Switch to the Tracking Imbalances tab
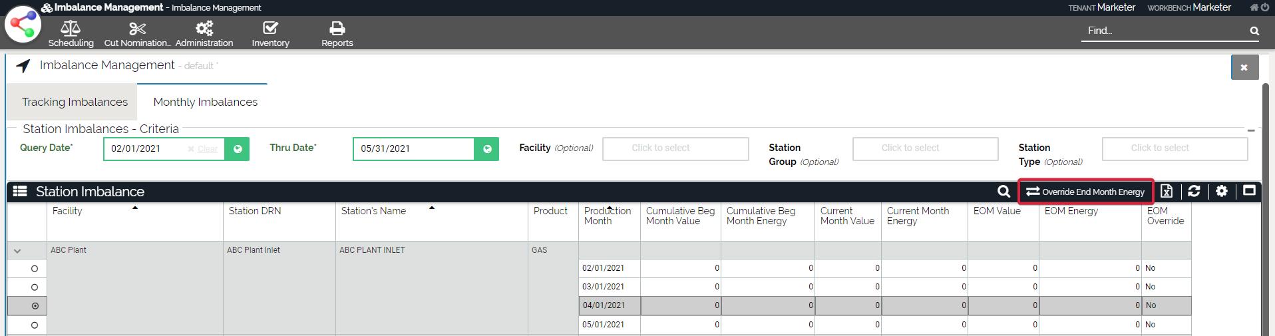This screenshot has height=336, width=1275. pyautogui.click(x=75, y=102)
